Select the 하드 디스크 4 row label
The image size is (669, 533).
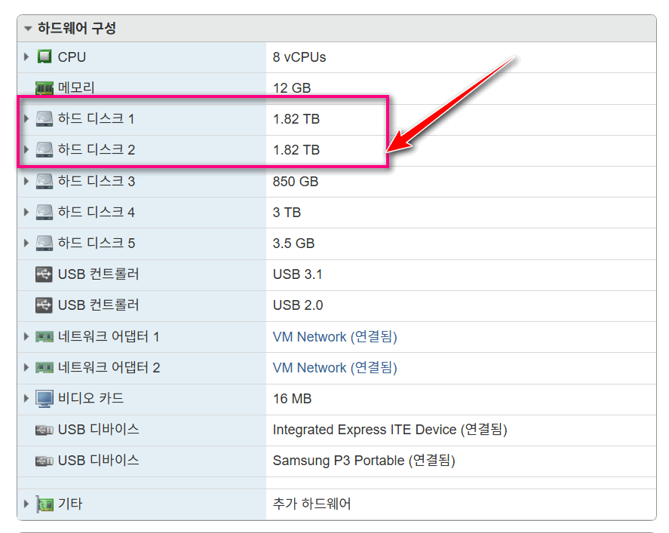click(97, 213)
